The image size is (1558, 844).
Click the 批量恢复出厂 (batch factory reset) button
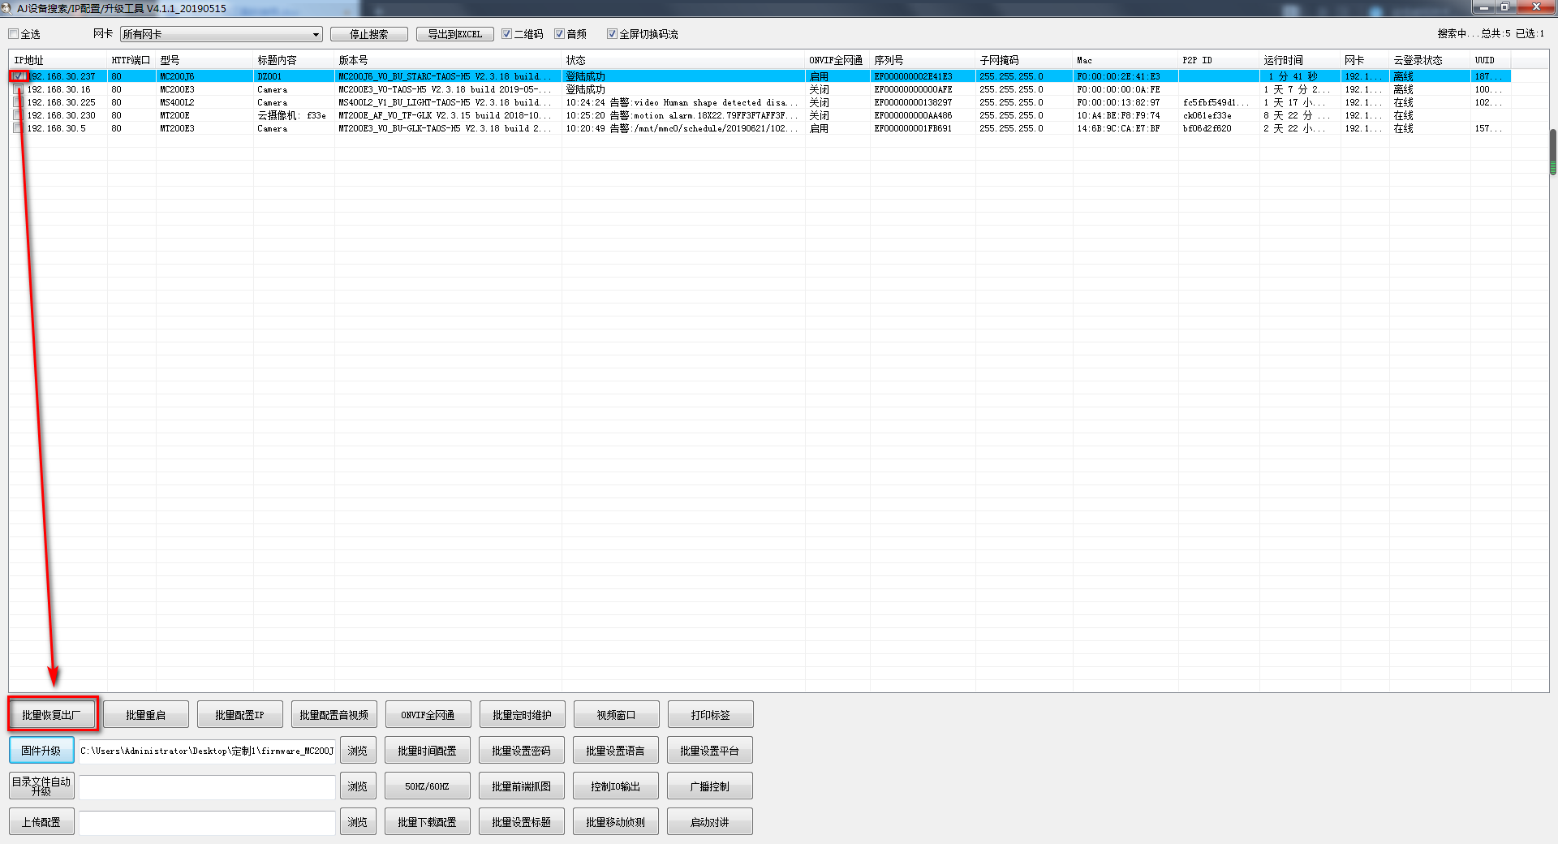[52, 715]
